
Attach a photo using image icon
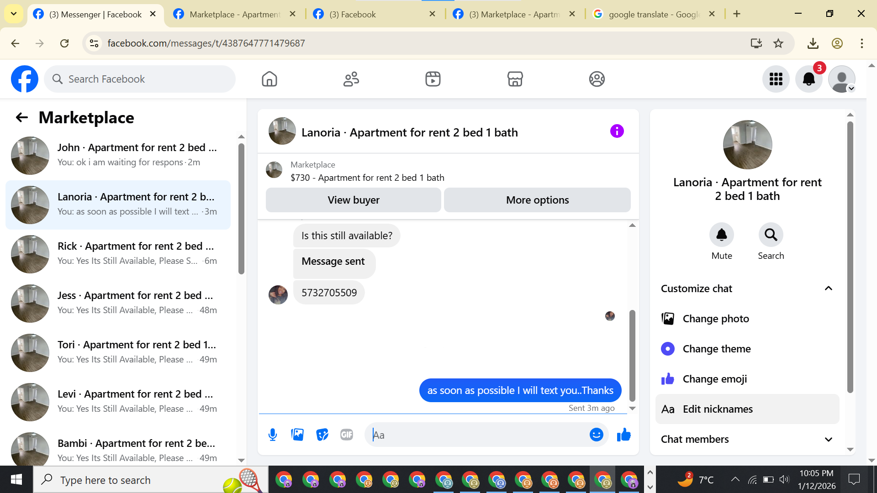click(297, 435)
